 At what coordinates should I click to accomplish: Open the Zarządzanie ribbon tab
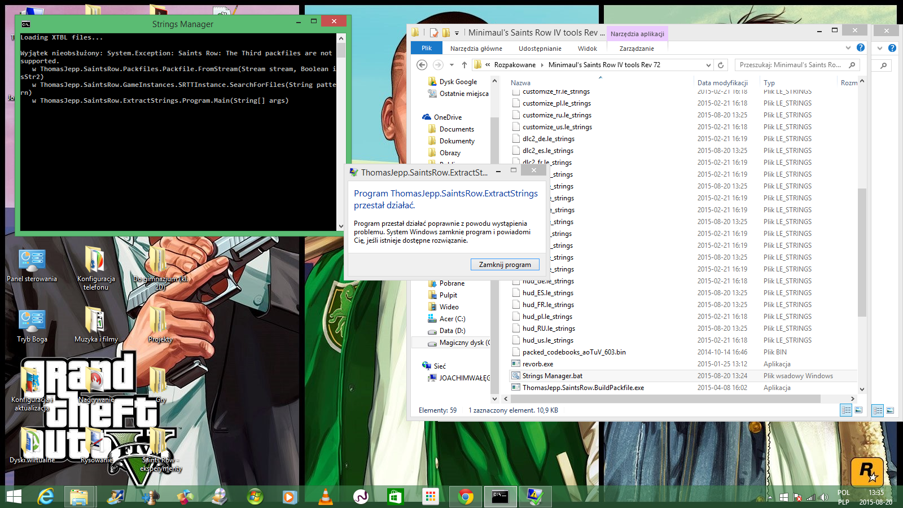coord(637,49)
